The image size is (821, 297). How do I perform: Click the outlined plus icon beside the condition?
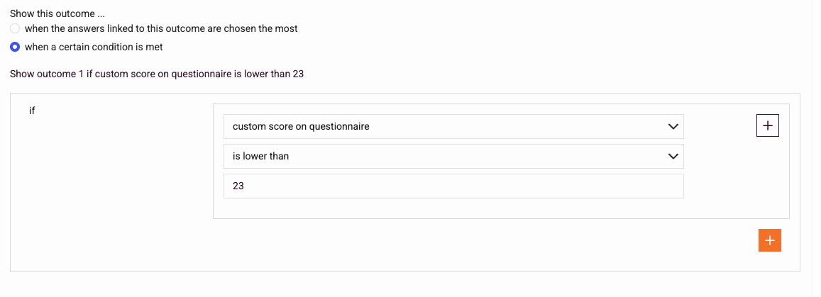pos(768,125)
